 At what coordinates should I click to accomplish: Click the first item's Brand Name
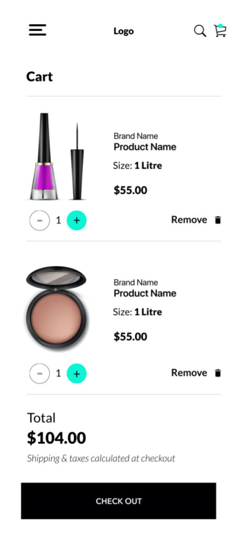tap(136, 136)
